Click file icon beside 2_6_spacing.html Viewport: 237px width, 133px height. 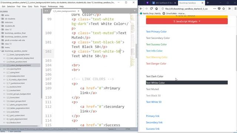pyautogui.click(x=4, y=69)
